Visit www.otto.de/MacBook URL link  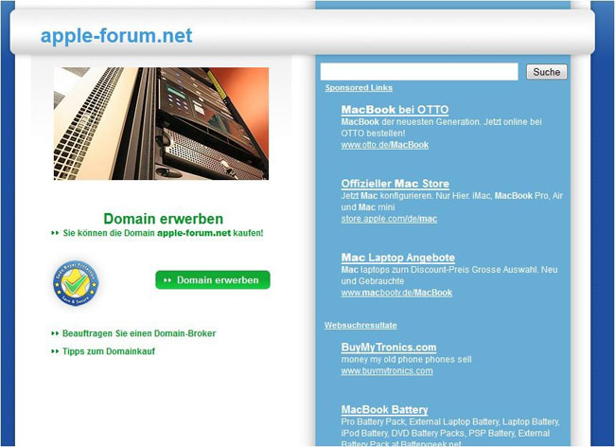click(385, 145)
